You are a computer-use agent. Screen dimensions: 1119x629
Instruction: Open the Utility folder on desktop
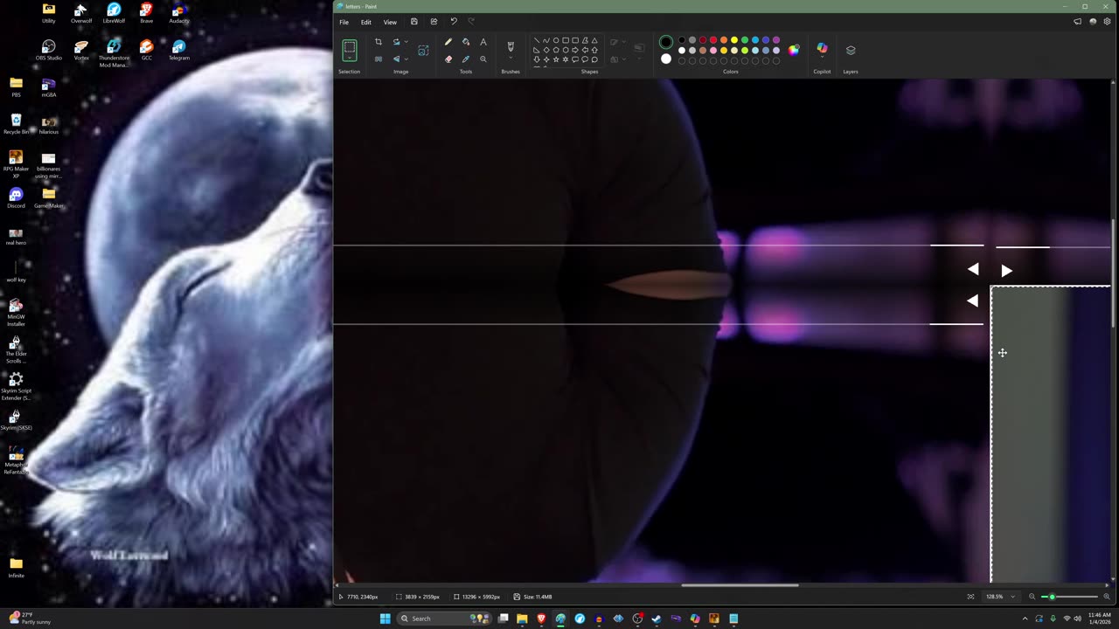click(49, 12)
